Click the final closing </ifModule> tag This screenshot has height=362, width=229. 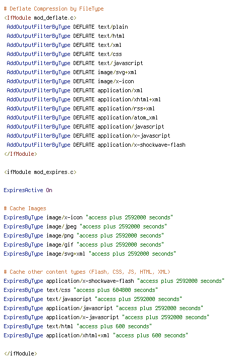[x=21, y=354]
